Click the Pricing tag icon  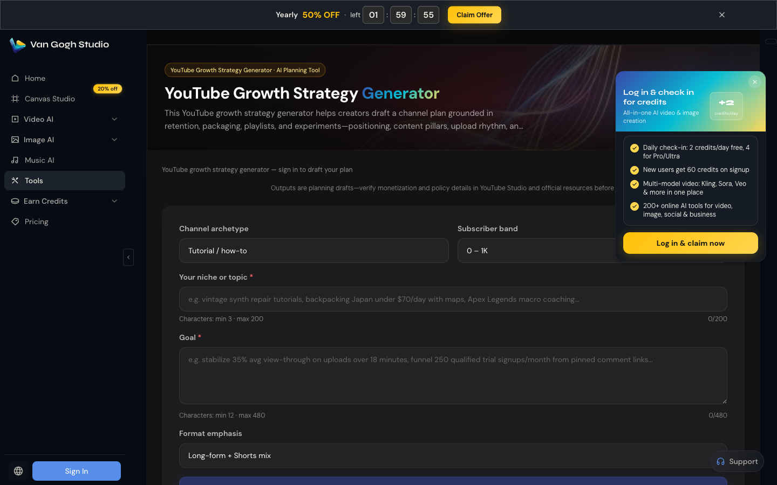(x=15, y=221)
